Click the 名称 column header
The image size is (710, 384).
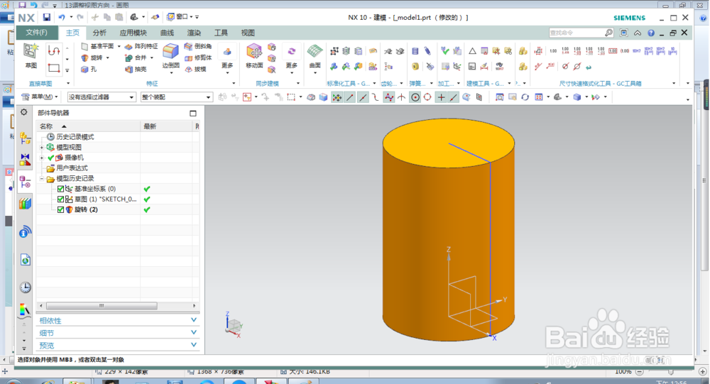[88, 126]
